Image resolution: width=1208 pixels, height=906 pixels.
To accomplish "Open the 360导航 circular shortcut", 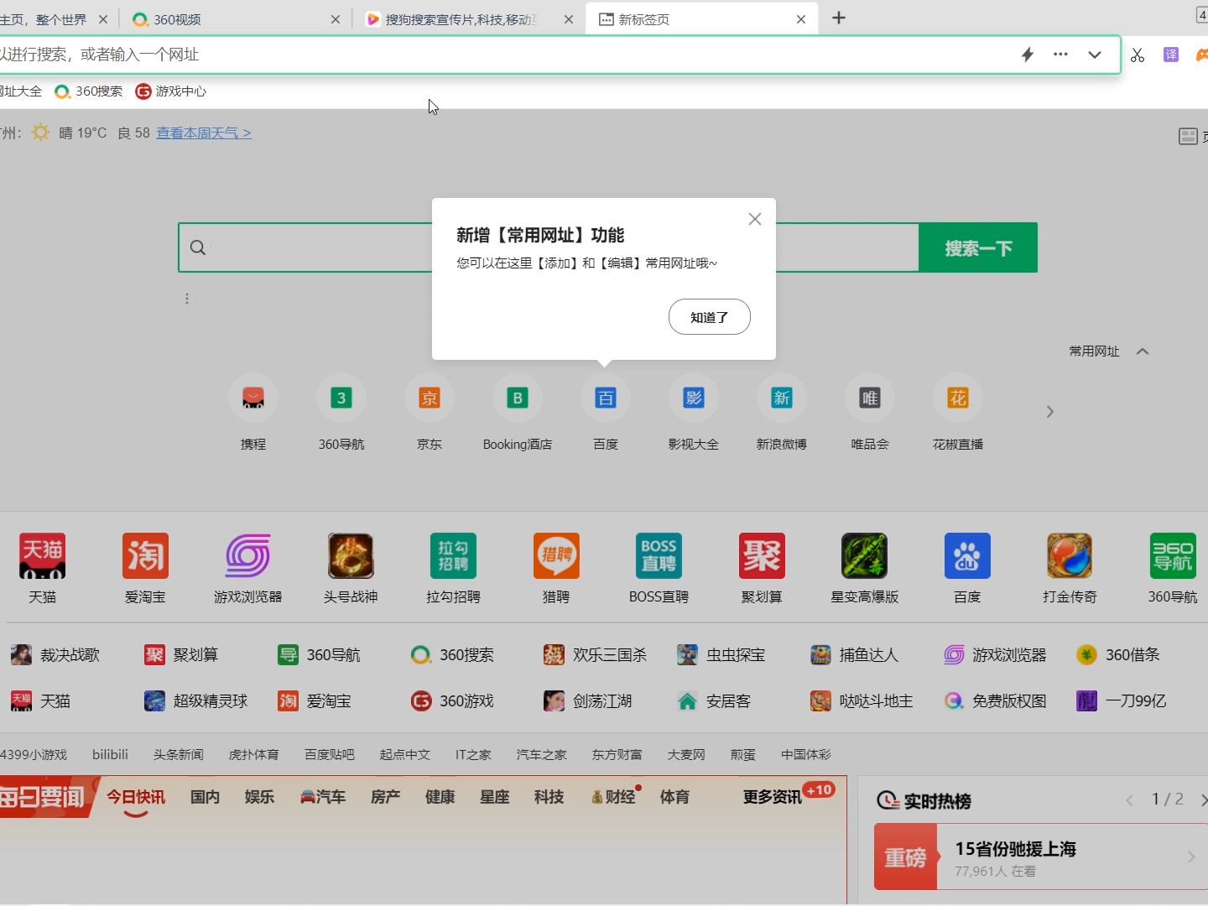I will (341, 398).
